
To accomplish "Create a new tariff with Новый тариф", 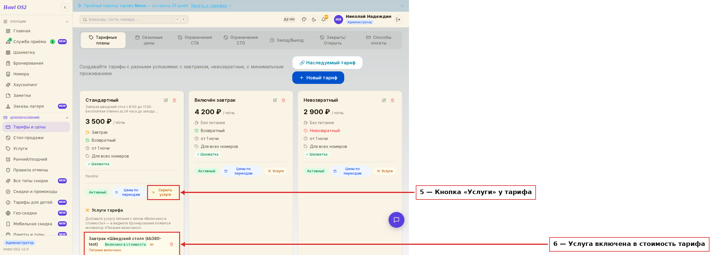I will 318,78.
